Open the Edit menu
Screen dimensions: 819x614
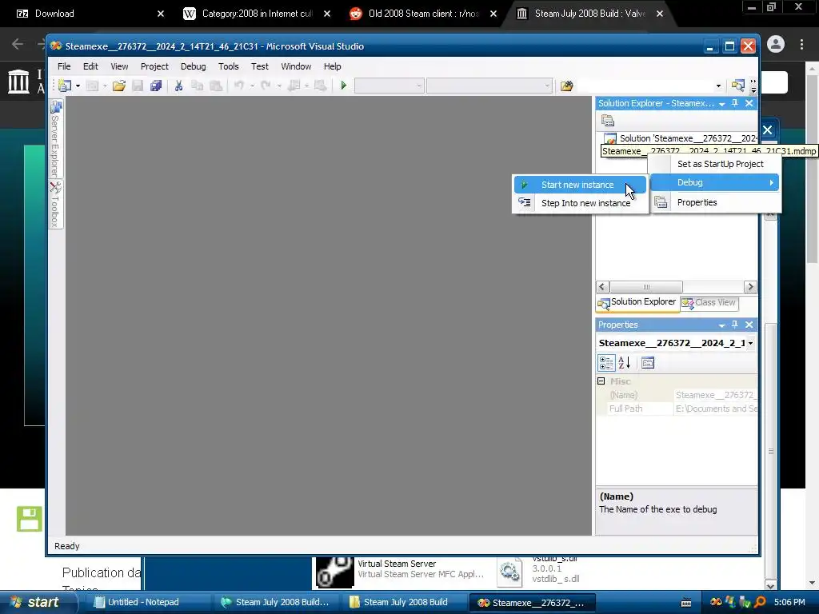point(90,66)
